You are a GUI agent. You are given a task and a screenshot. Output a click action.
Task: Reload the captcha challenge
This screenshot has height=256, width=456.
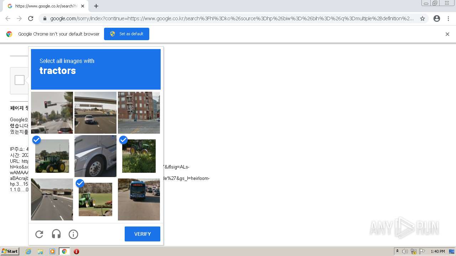(x=39, y=234)
